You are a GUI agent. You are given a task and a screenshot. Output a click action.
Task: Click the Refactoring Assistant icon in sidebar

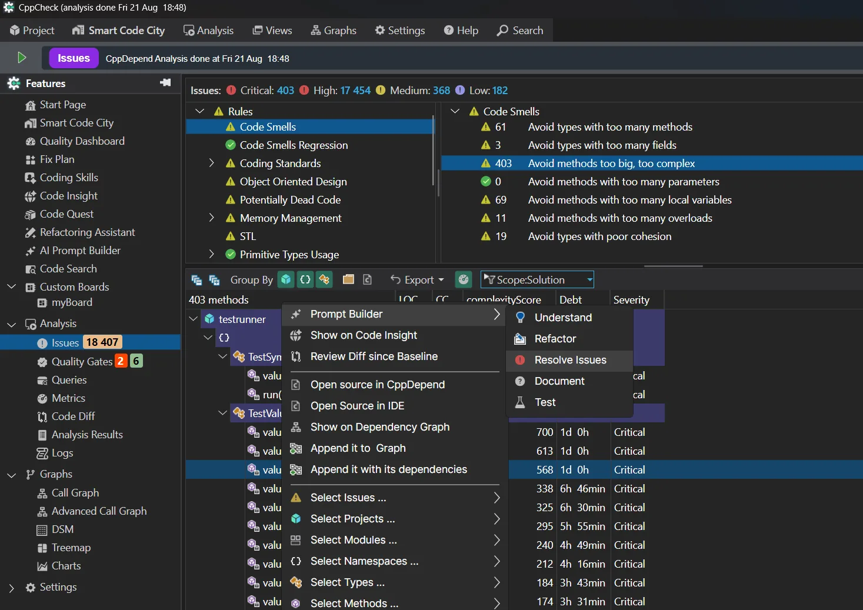31,233
